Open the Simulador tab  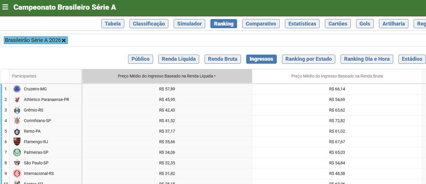(189, 24)
